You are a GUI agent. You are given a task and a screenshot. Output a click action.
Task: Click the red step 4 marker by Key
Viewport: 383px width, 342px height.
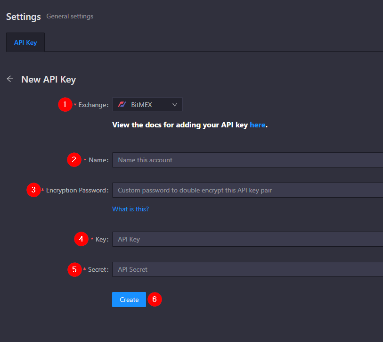(81, 239)
